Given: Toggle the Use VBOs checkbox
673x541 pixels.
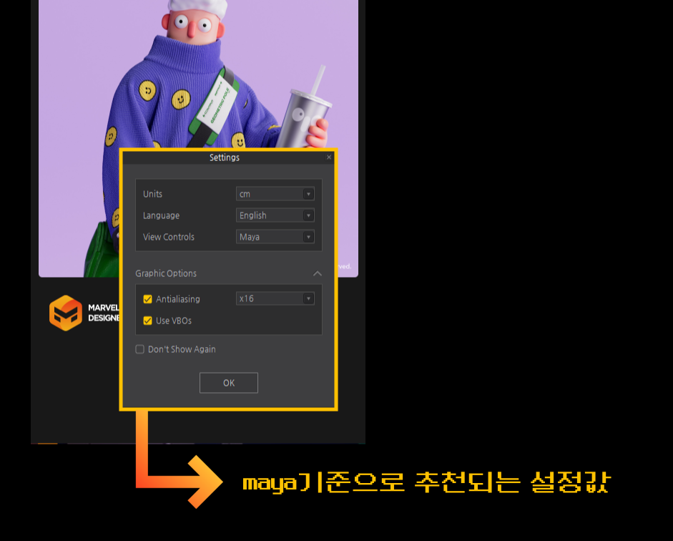Looking at the screenshot, I should coord(147,321).
